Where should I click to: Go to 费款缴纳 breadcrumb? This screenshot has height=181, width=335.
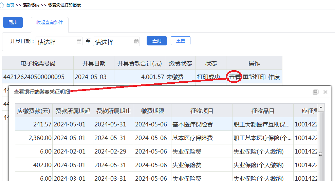[31, 5]
